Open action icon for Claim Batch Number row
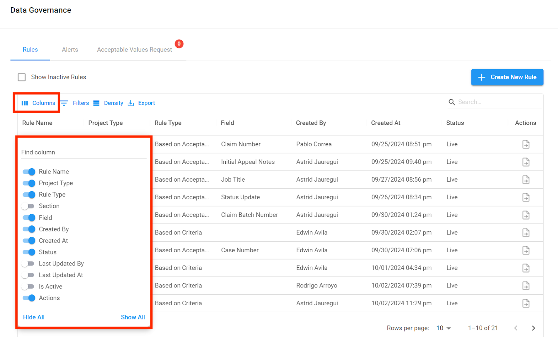558x337 pixels. [526, 215]
